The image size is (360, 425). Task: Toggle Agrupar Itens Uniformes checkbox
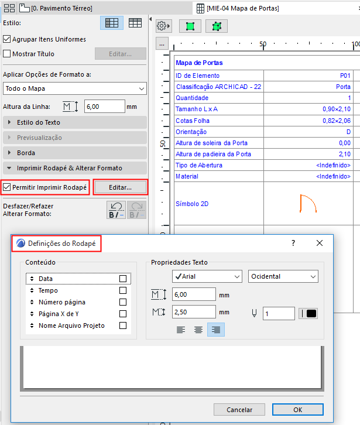coord(7,39)
